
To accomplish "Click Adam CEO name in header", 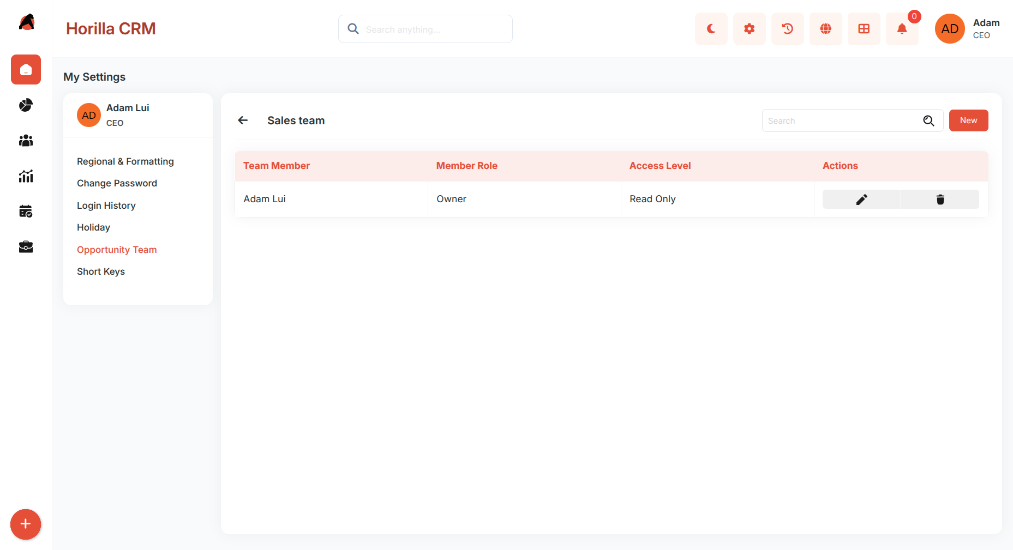I will 986,28.
